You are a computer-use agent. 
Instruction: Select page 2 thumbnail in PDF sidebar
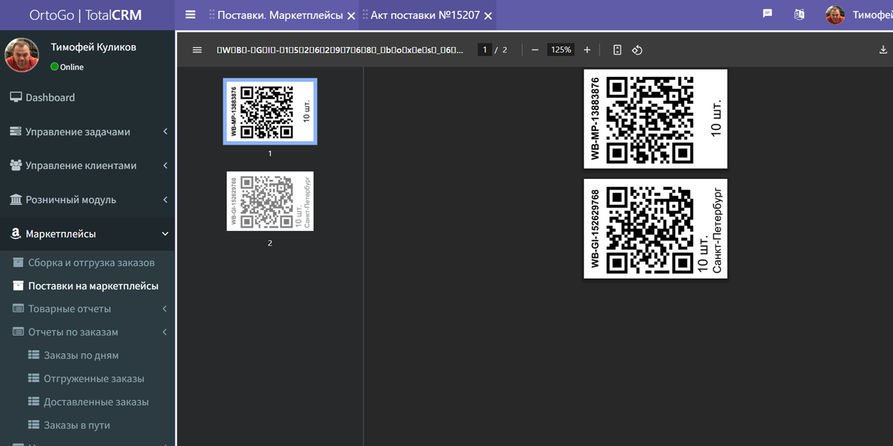click(270, 201)
